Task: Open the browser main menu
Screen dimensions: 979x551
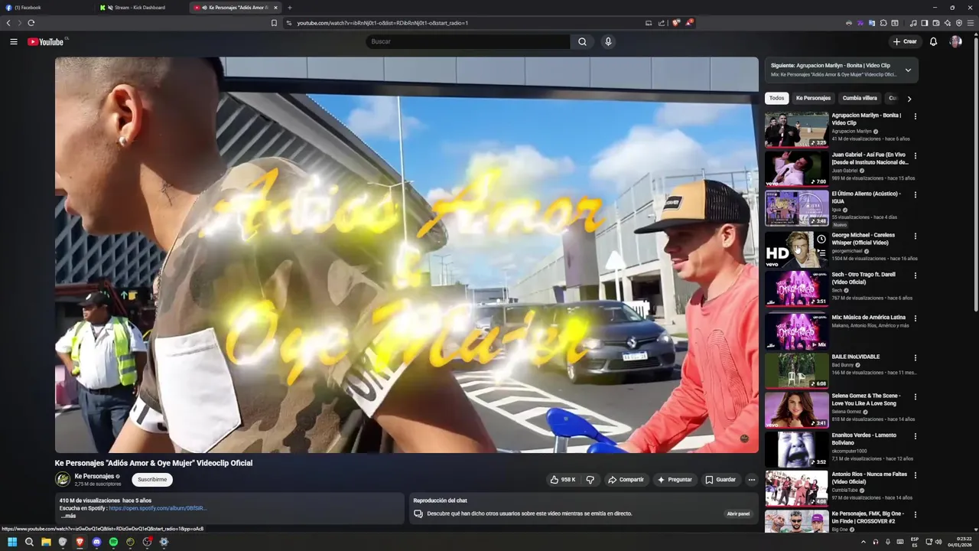Action: point(971,23)
